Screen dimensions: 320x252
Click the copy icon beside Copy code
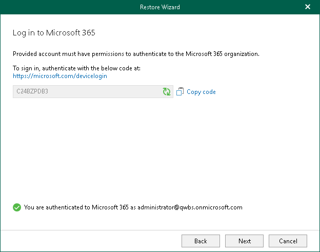click(180, 92)
